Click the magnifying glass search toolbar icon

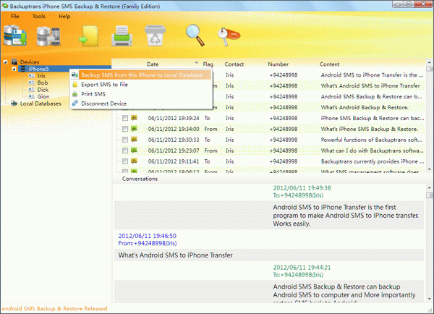click(x=195, y=35)
